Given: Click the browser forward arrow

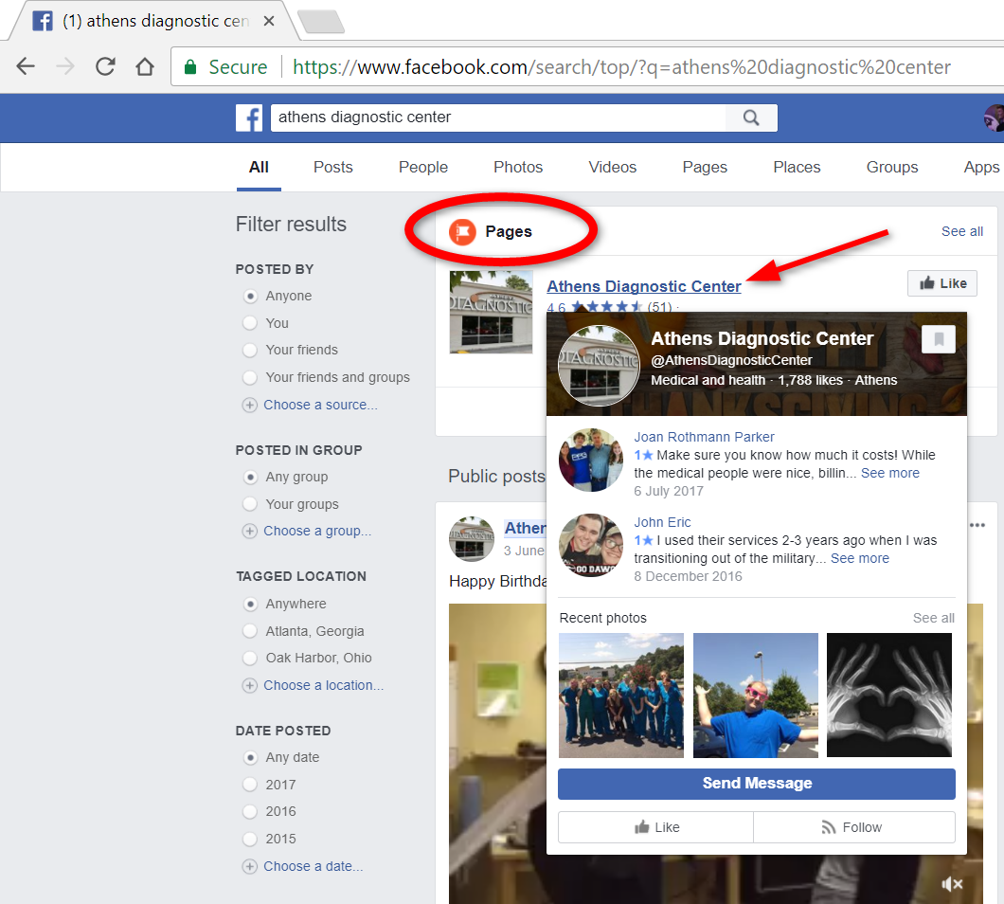Looking at the screenshot, I should (65, 66).
